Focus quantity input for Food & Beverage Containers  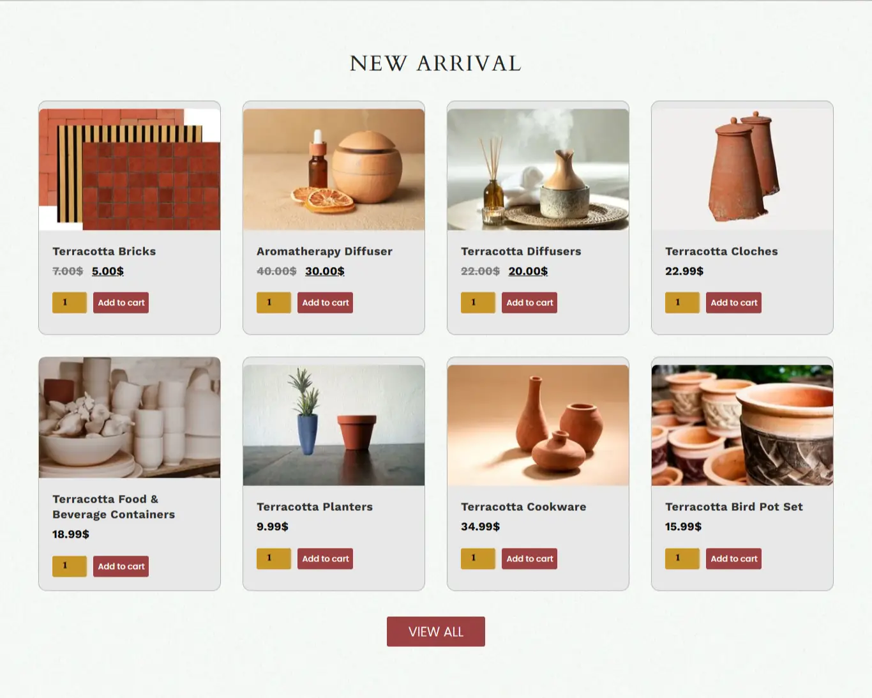click(x=70, y=566)
